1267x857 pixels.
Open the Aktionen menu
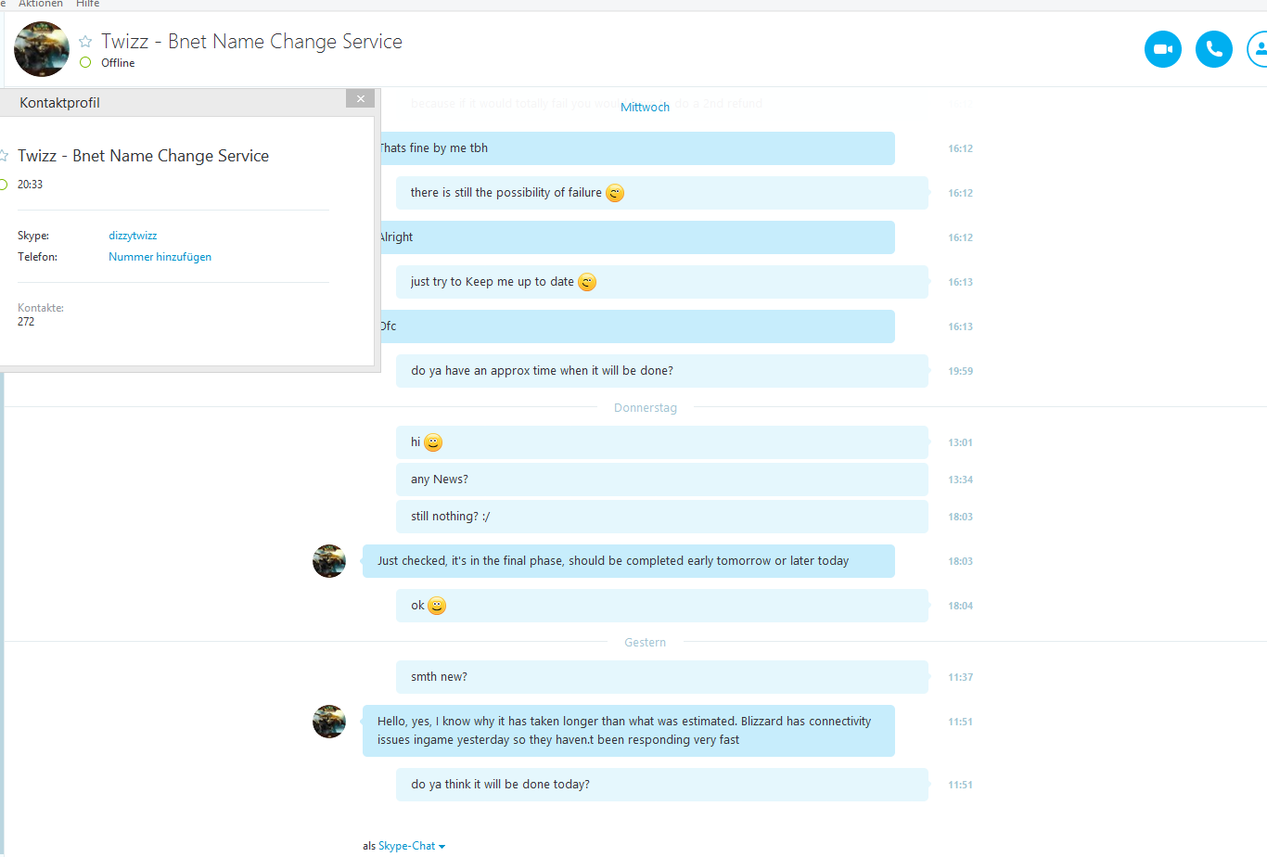click(x=41, y=4)
